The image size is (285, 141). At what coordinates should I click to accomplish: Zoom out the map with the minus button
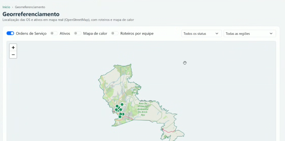(13, 55)
